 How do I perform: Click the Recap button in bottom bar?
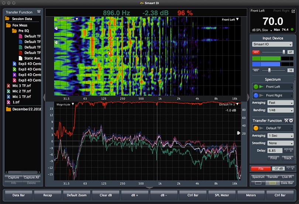[48, 195]
